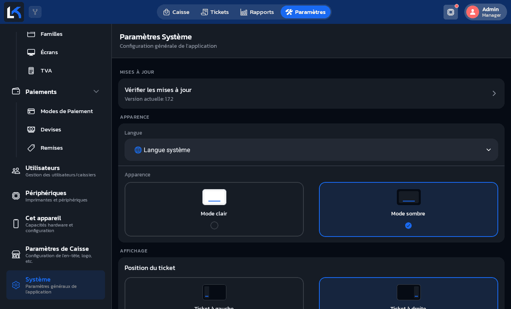This screenshot has width=511, height=309.
Task: Select the Mode sombre checked radio
Action: tap(408, 225)
